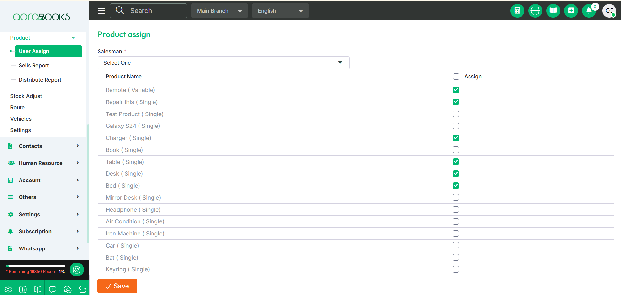Expand the Human Resource menu
The height and width of the screenshot is (295, 621).
(43, 163)
